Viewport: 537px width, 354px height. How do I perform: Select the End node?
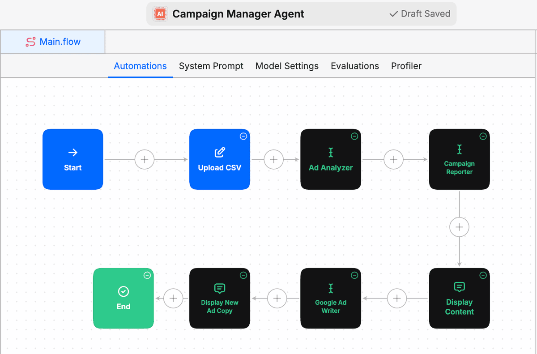pyautogui.click(x=124, y=299)
